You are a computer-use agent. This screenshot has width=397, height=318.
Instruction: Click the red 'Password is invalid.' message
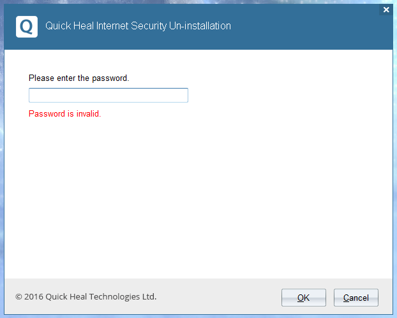click(65, 114)
